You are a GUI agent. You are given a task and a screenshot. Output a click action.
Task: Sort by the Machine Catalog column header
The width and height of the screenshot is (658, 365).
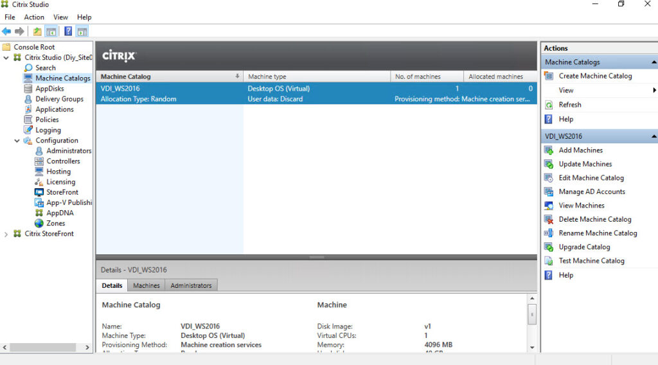pos(167,76)
